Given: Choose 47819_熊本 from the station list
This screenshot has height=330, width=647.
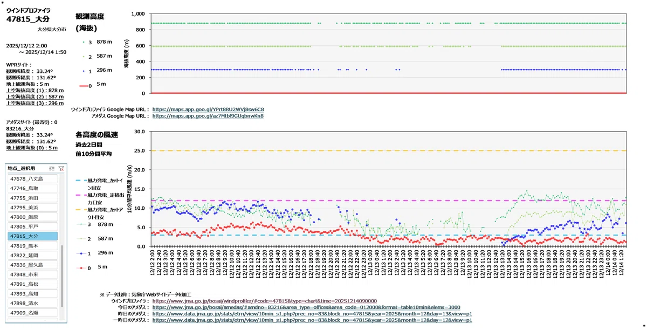Looking at the screenshot, I should click(33, 246).
